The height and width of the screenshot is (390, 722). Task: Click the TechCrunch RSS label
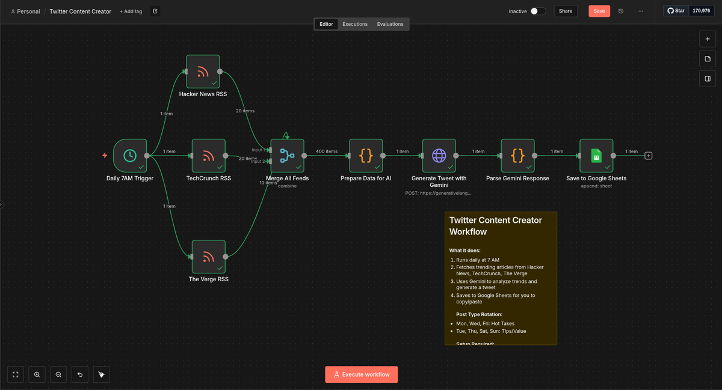208,178
